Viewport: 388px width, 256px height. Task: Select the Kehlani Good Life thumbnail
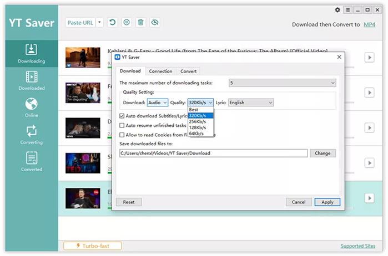tap(83, 58)
